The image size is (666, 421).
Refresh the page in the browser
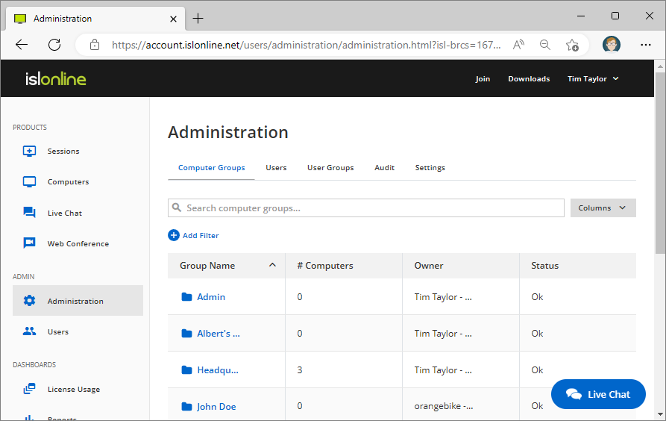pyautogui.click(x=54, y=45)
